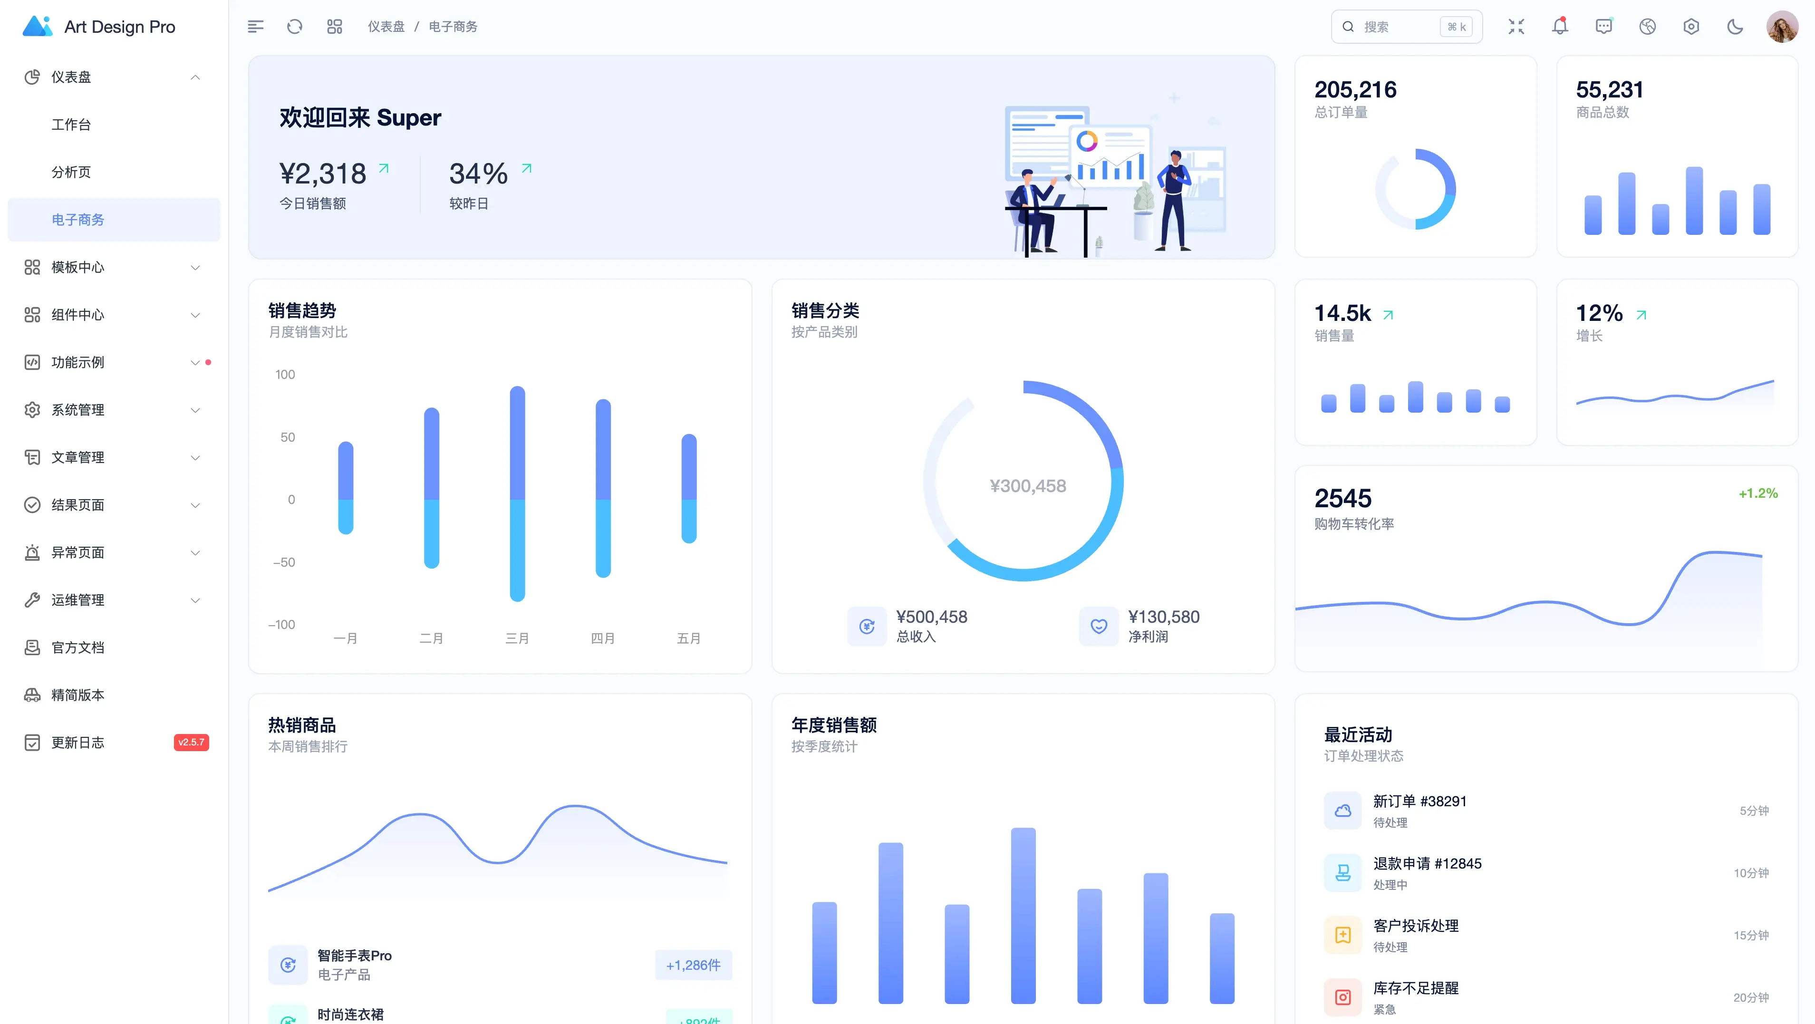The image size is (1815, 1024).
Task: Toggle dark mode with moon icon
Action: click(x=1735, y=27)
